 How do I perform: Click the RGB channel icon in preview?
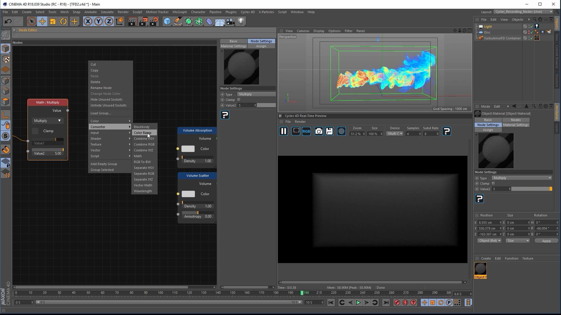[306, 131]
